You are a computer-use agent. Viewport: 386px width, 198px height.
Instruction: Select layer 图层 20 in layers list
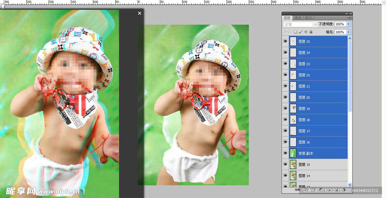point(320,97)
